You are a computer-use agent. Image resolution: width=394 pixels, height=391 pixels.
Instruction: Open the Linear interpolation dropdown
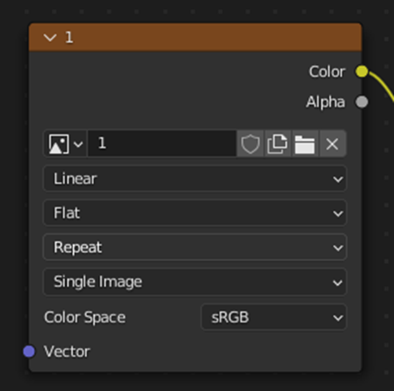click(x=195, y=178)
